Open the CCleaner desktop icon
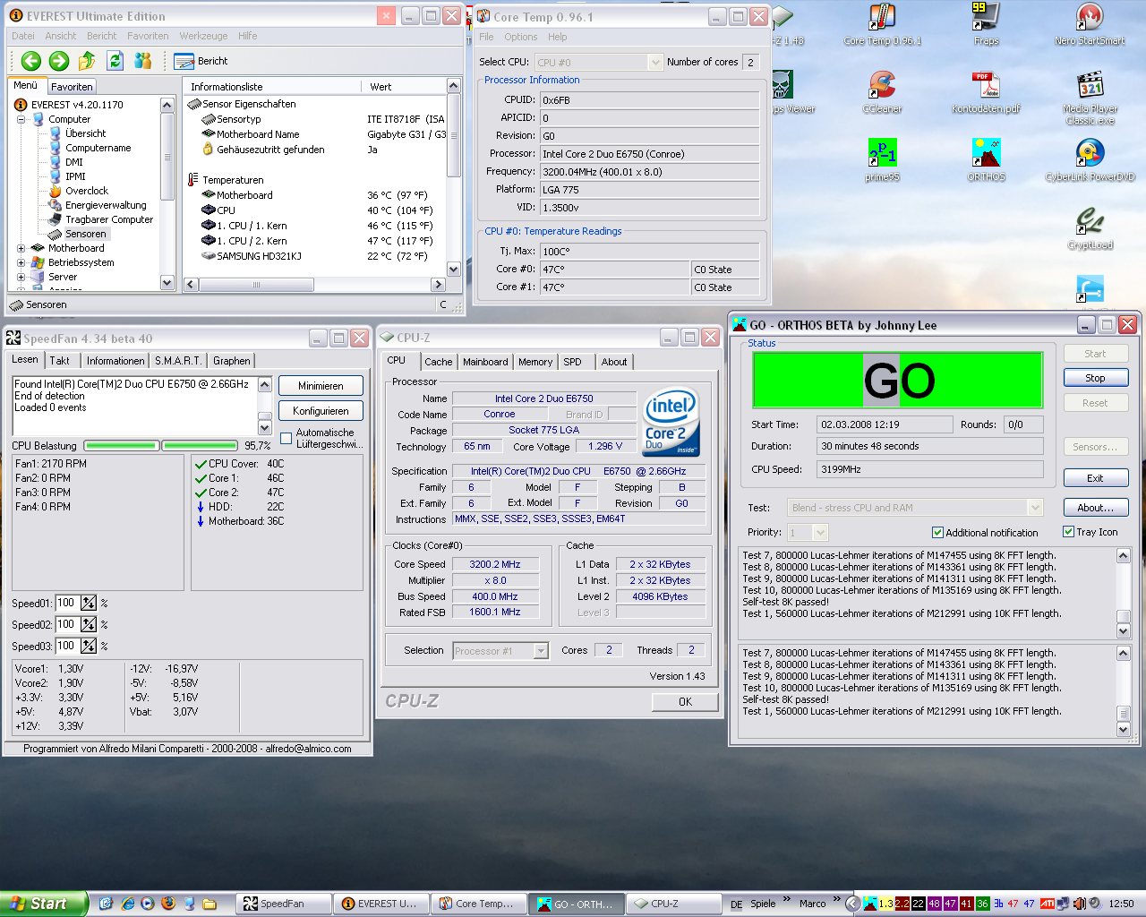1146x917 pixels. (882, 92)
